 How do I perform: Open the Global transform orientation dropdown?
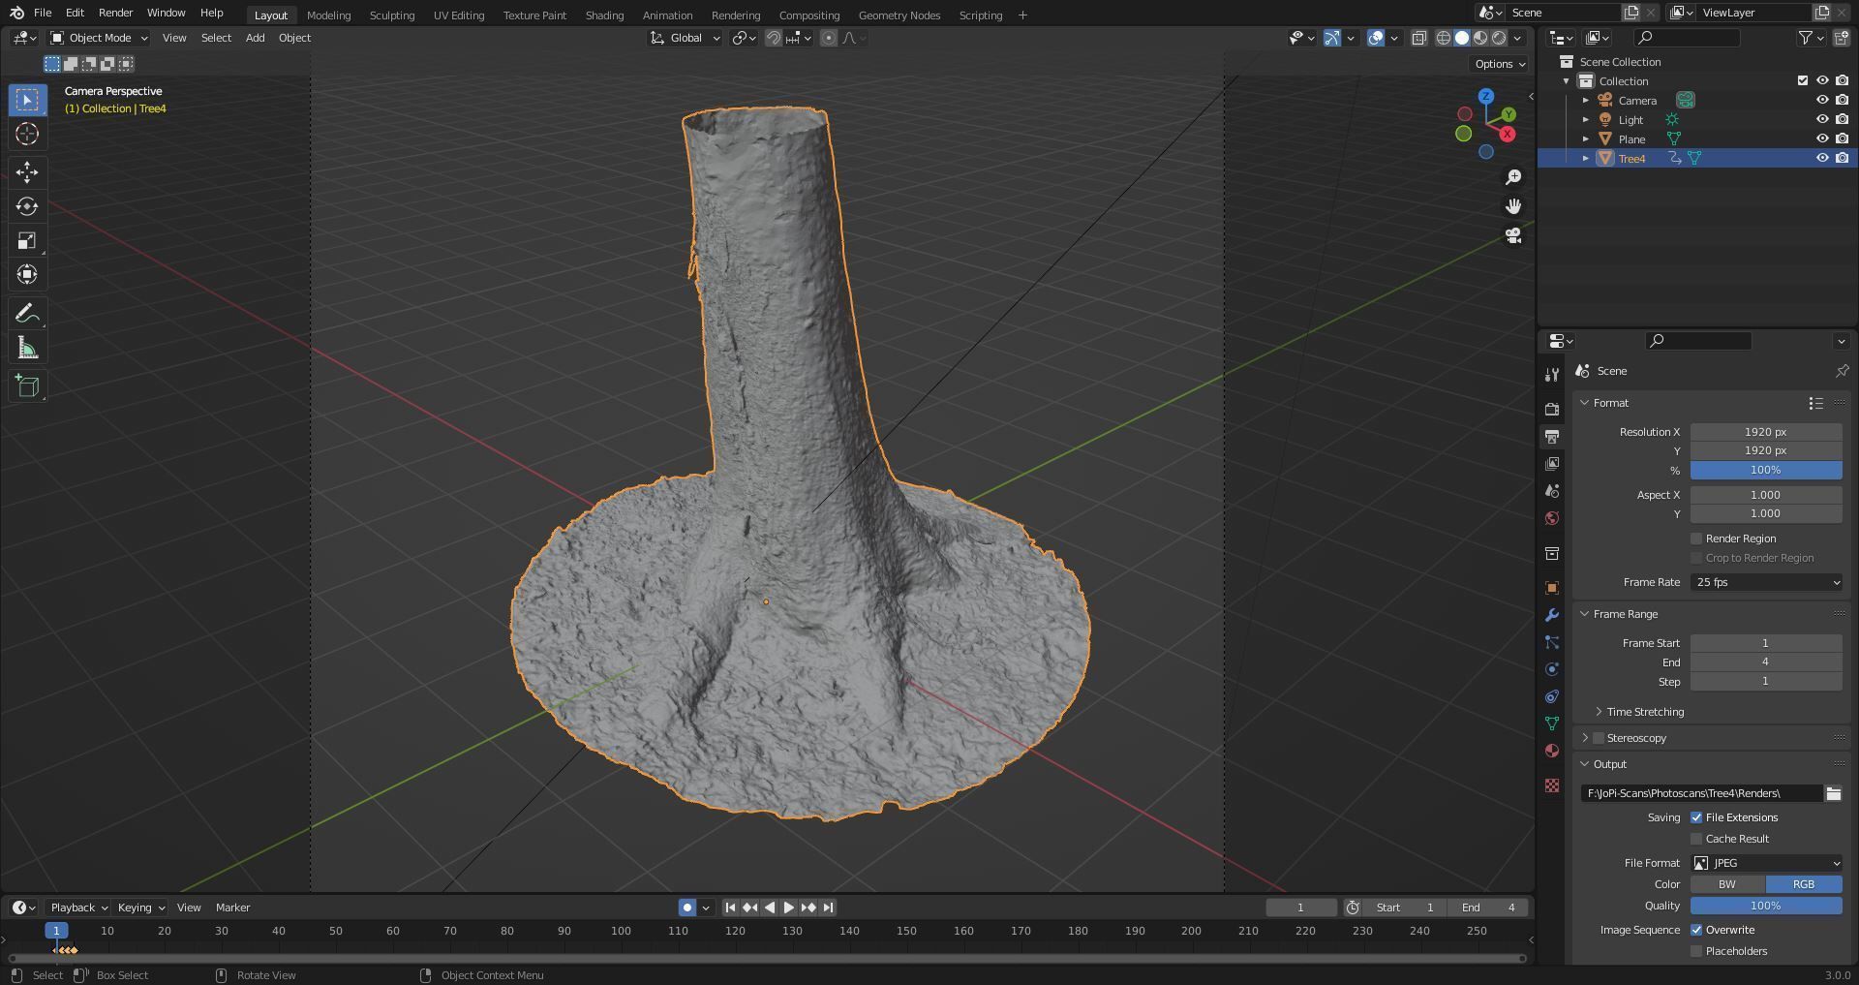pos(686,38)
